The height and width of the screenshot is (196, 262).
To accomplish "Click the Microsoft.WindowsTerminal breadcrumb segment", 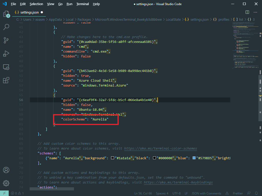I will 128,19.
